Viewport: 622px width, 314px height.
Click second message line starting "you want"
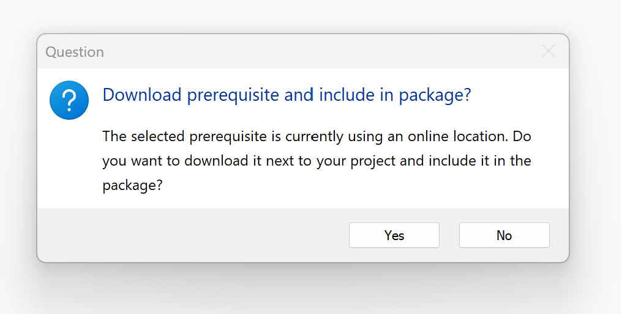(x=317, y=161)
